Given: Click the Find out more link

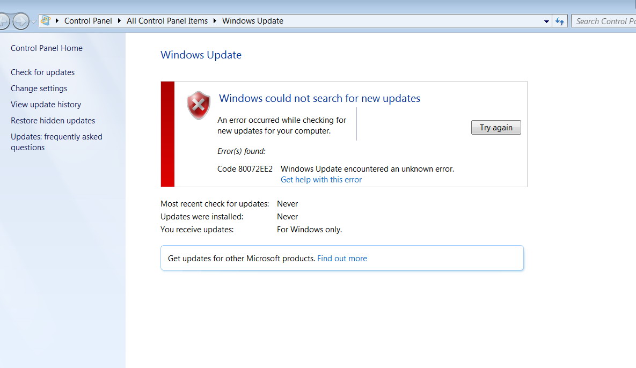Looking at the screenshot, I should (x=342, y=259).
